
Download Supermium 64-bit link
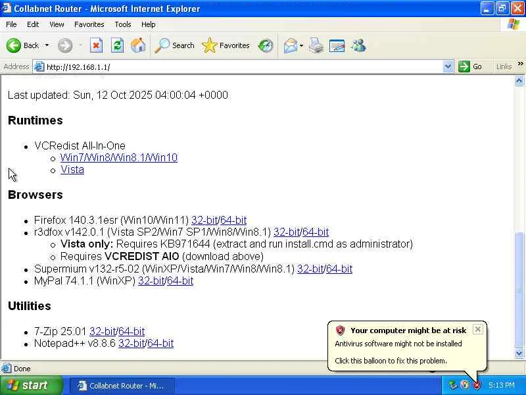(x=339, y=269)
